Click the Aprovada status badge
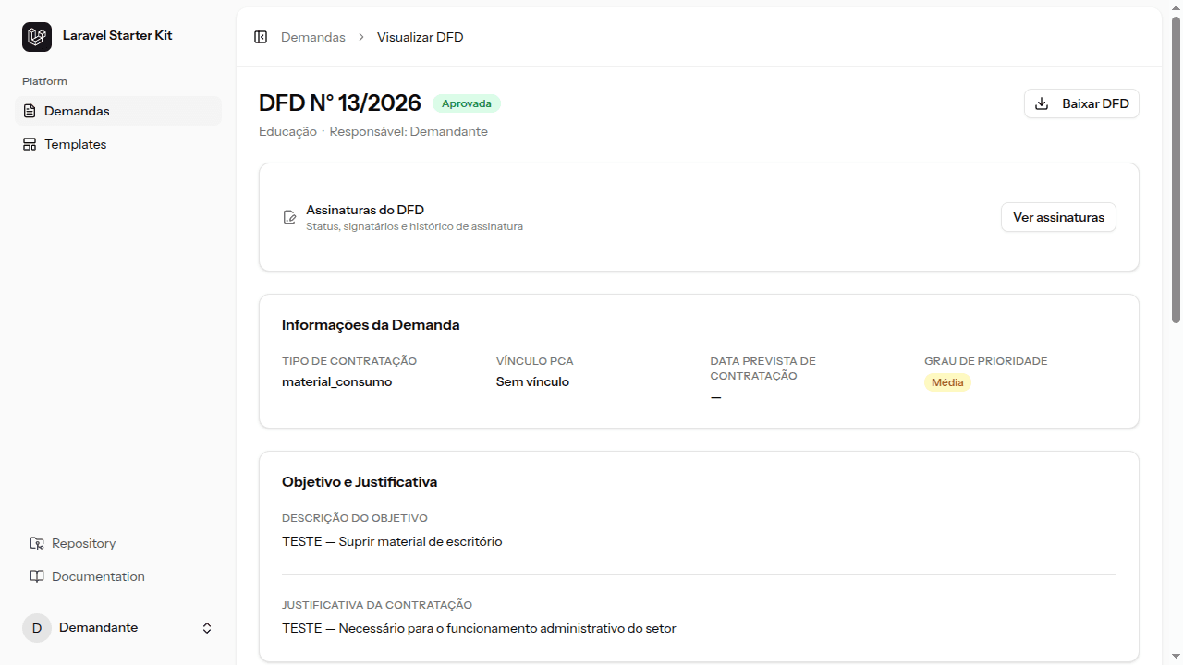The width and height of the screenshot is (1183, 665). coord(467,103)
